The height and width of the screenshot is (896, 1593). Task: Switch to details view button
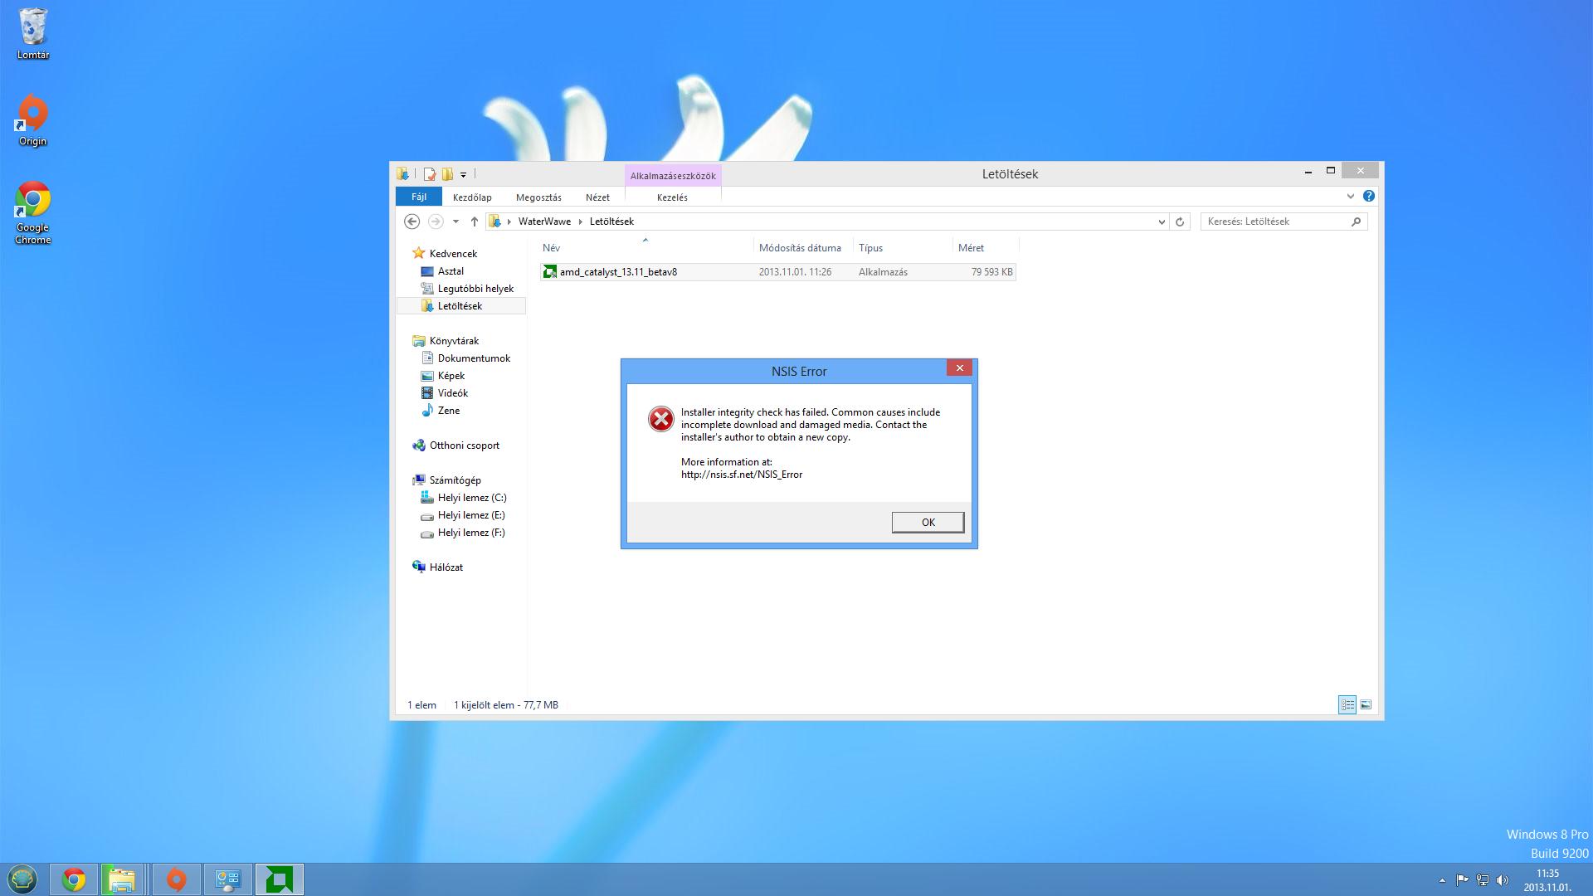click(x=1347, y=705)
